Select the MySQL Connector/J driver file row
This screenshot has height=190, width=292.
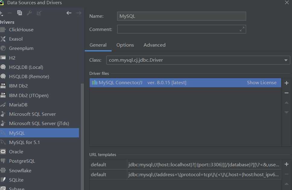coord(185,83)
